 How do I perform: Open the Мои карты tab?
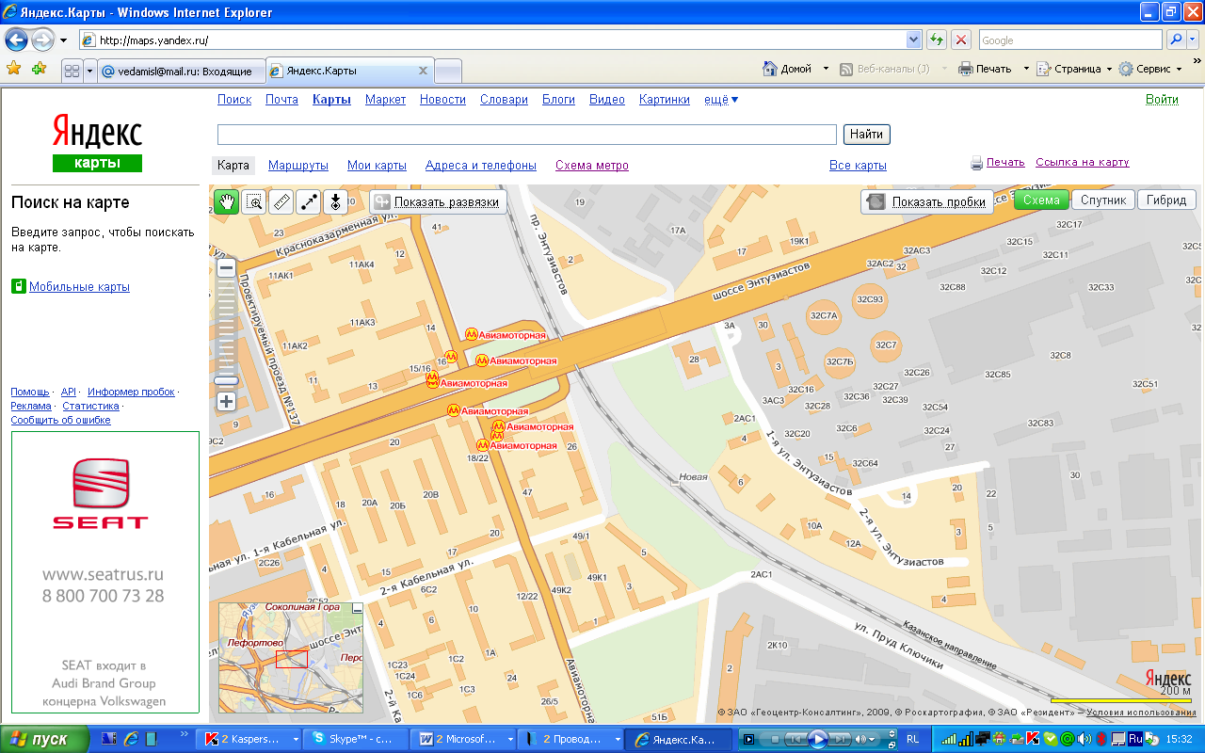[377, 166]
